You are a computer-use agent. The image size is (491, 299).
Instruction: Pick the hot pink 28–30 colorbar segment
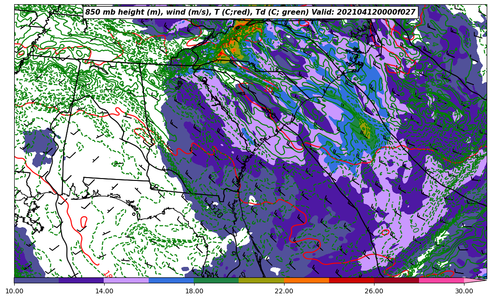point(442,280)
